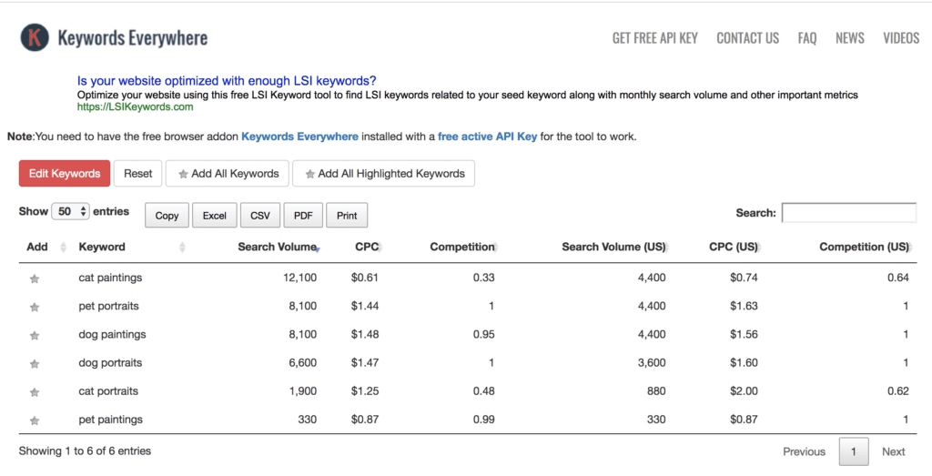Star the 'dog paintings' keyword row
This screenshot has height=476, width=932.
coord(35,336)
